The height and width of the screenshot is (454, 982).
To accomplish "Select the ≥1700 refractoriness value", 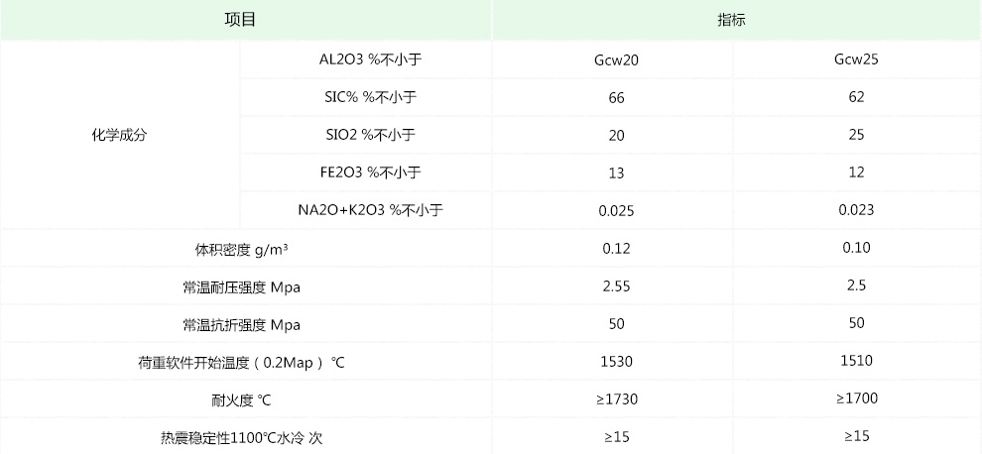I will coord(857,399).
